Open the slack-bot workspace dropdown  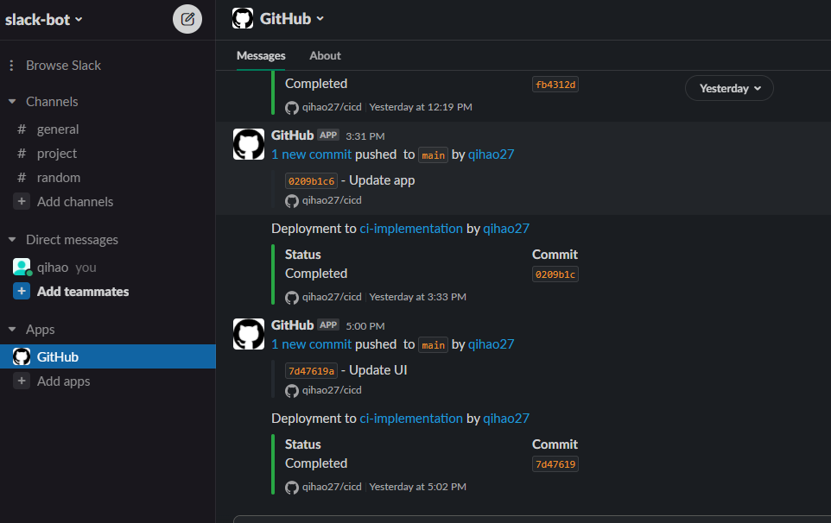tap(44, 20)
